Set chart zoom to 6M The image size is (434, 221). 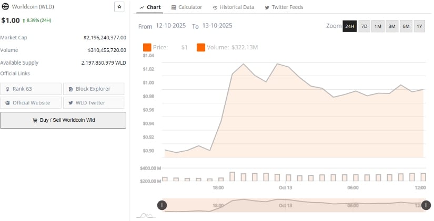click(x=406, y=26)
